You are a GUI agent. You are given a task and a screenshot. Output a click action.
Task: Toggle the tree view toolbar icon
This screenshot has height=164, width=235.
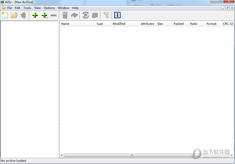click(x=107, y=15)
